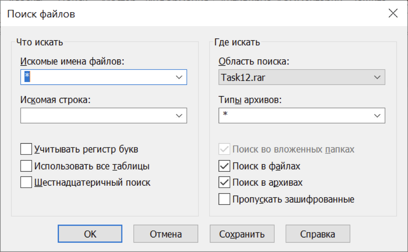Image resolution: width=408 pixels, height=252 pixels.
Task: Enable the Шестнадцатеричный поиск checkbox
Action: (27, 182)
